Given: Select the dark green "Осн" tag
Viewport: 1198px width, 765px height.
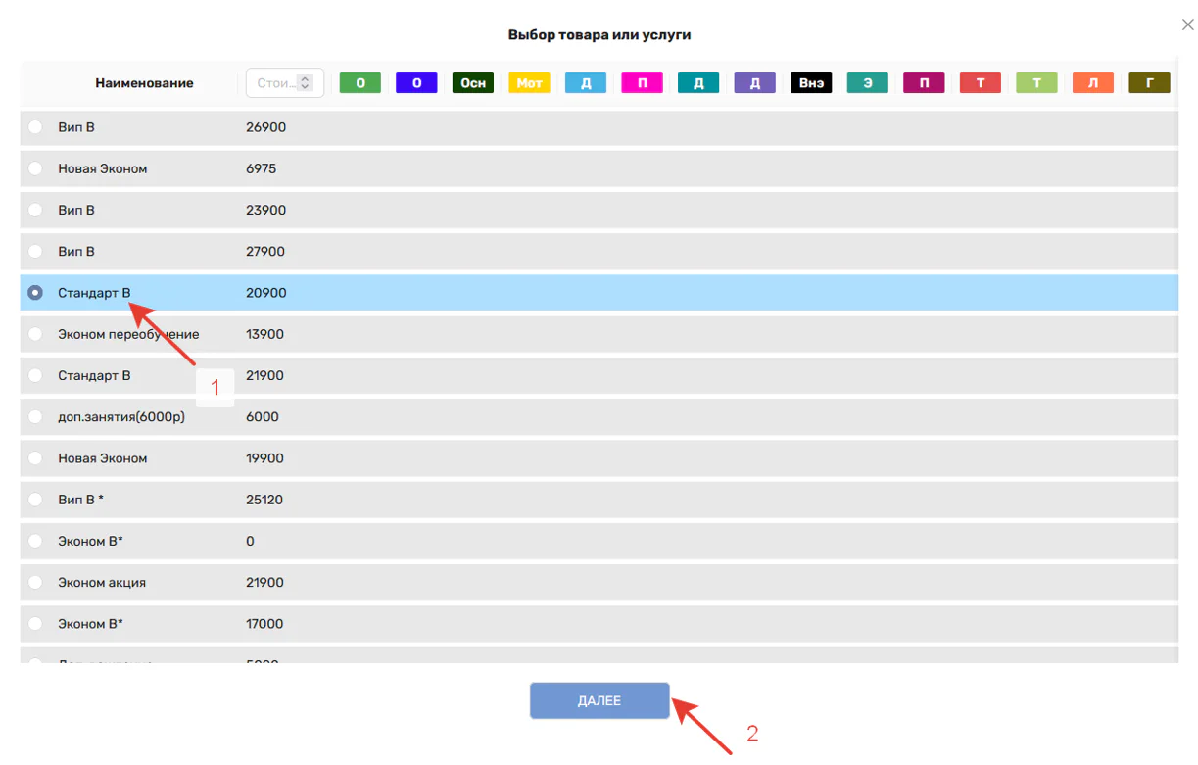Looking at the screenshot, I should tap(473, 83).
